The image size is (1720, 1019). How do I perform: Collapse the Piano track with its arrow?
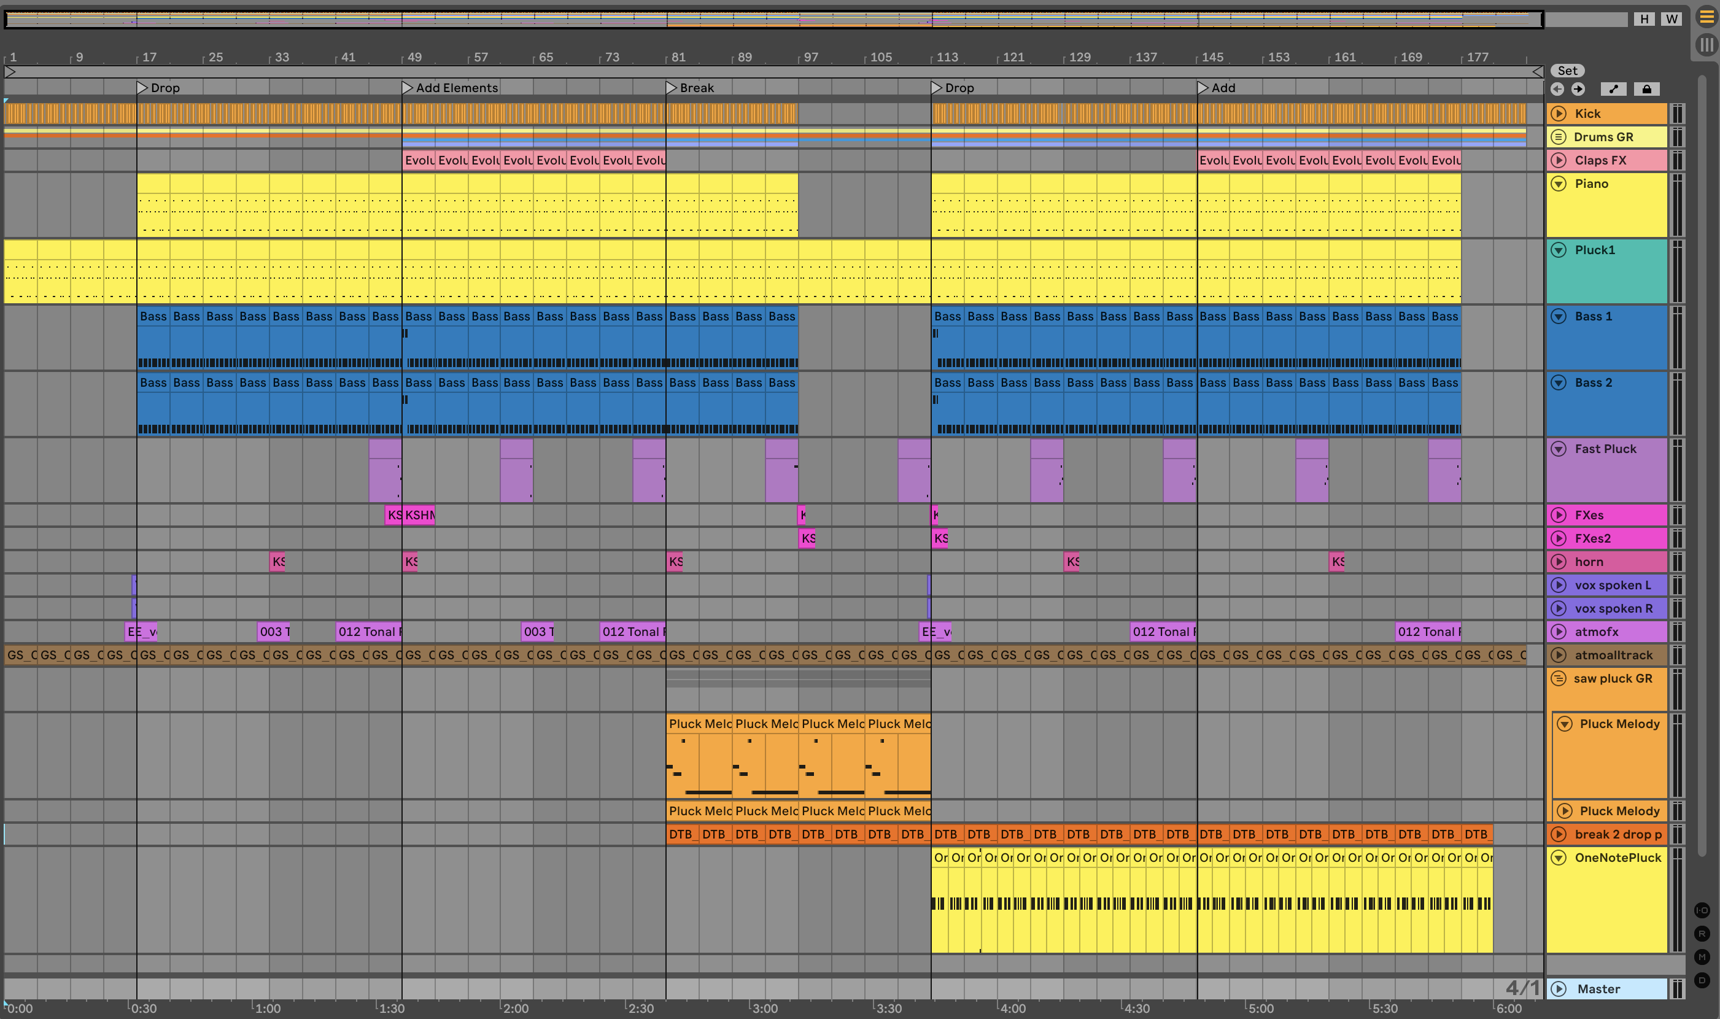pos(1559,184)
